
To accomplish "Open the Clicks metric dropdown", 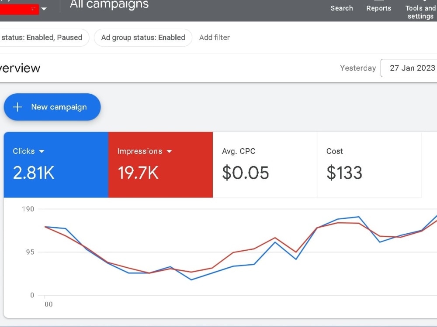I will (42, 151).
